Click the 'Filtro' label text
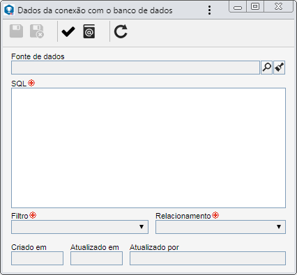The height and width of the screenshot is (275, 297). click(x=20, y=216)
